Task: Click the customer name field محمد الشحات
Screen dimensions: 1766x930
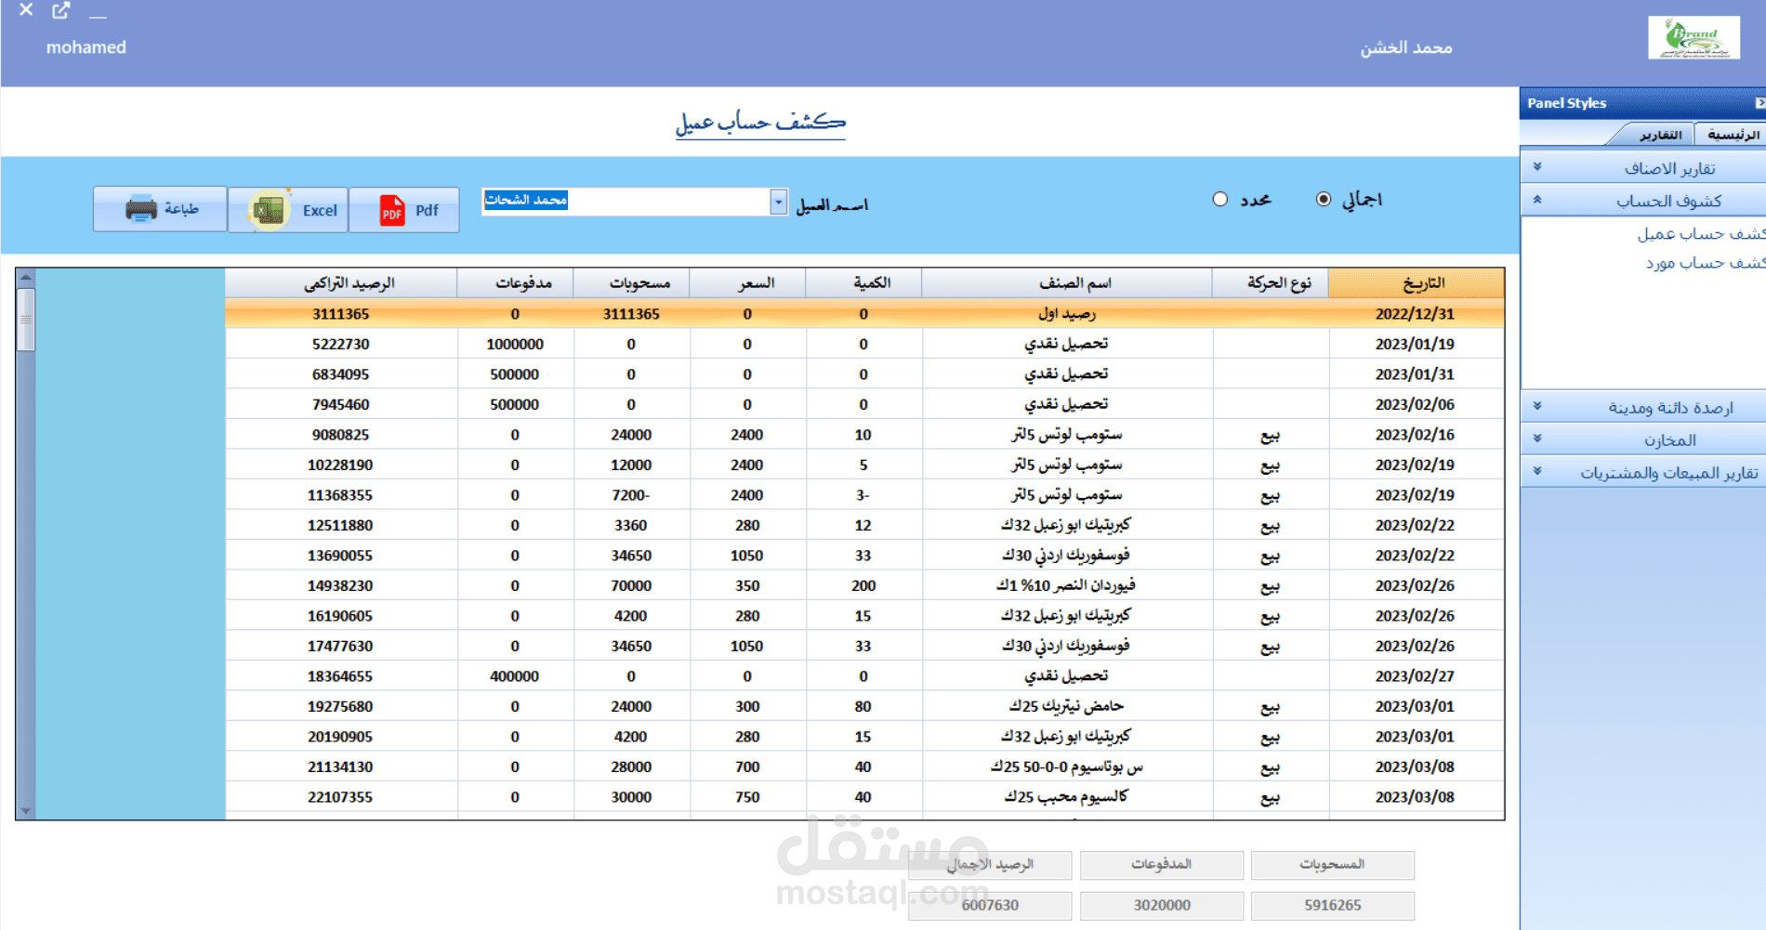Action: pos(625,202)
